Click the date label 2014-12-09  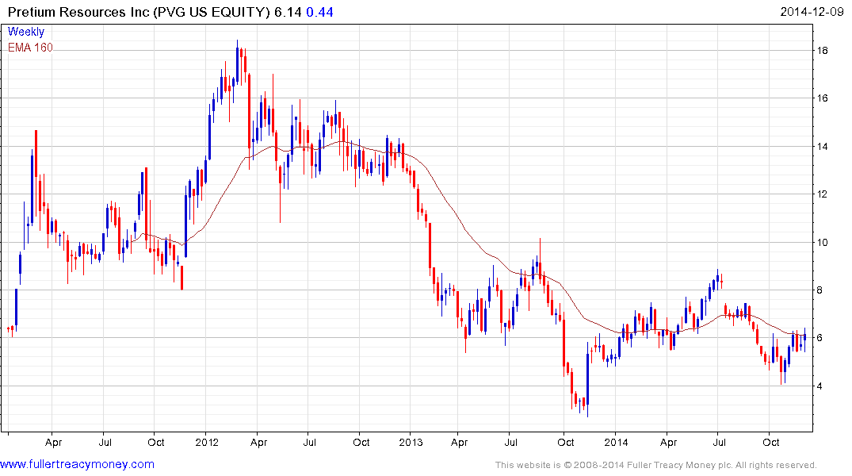tap(812, 11)
